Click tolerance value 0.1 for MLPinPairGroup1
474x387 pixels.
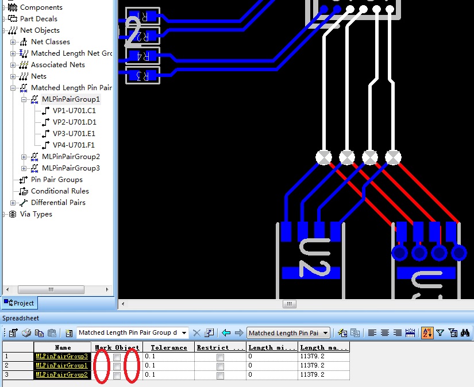[168, 366]
